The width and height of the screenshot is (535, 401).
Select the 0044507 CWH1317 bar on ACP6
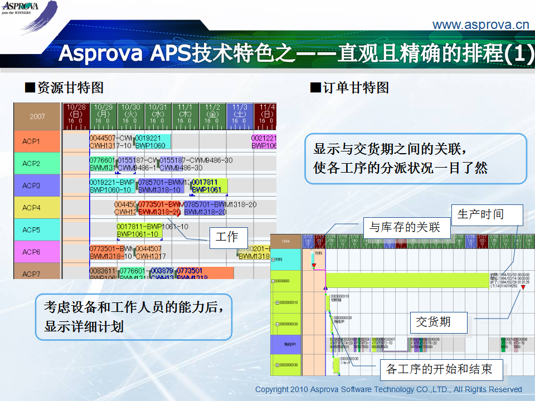tap(149, 253)
